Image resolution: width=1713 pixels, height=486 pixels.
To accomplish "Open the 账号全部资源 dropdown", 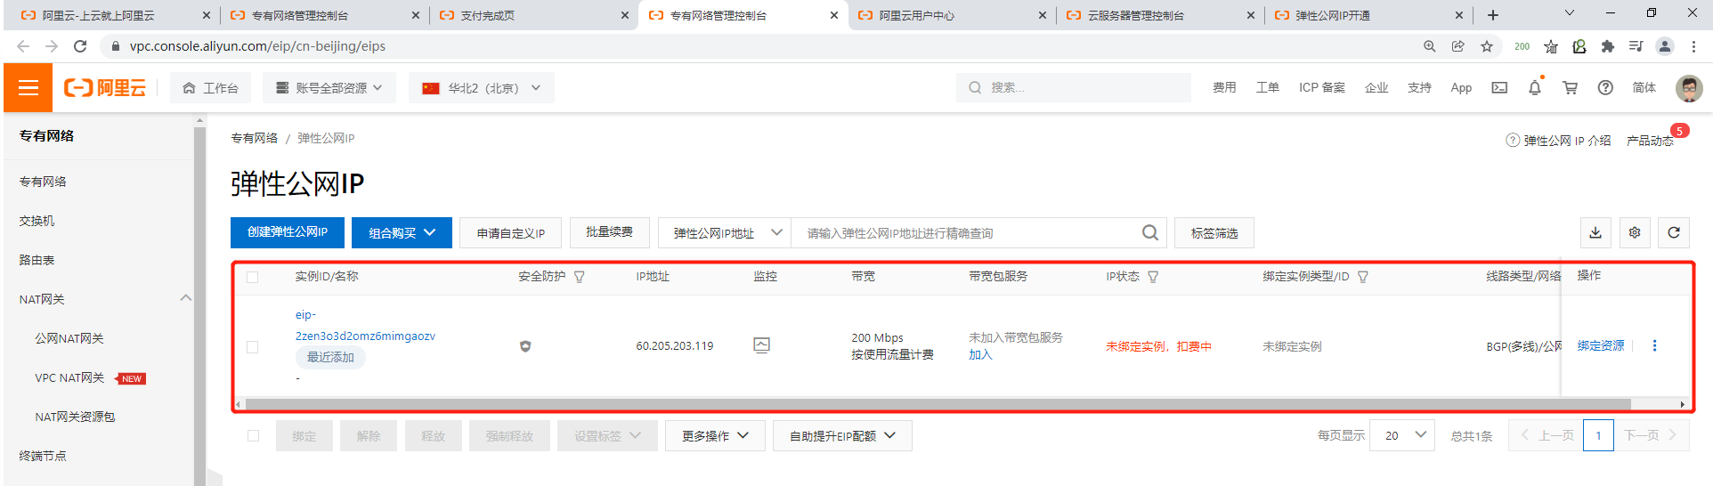I will click(329, 87).
